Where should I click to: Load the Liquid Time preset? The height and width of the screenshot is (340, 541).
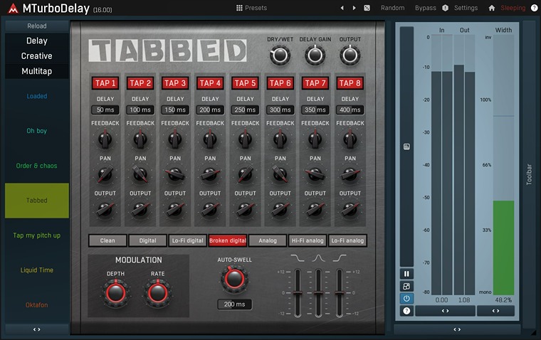click(x=37, y=270)
